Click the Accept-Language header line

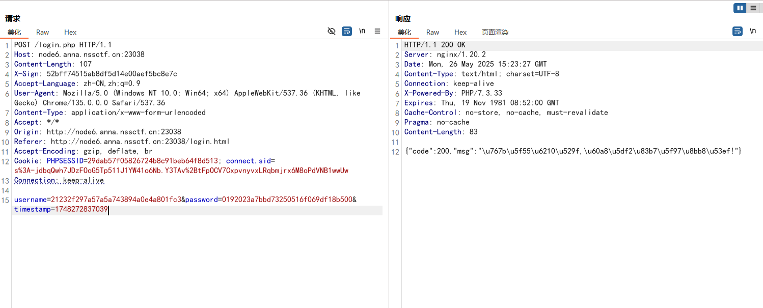point(77,83)
